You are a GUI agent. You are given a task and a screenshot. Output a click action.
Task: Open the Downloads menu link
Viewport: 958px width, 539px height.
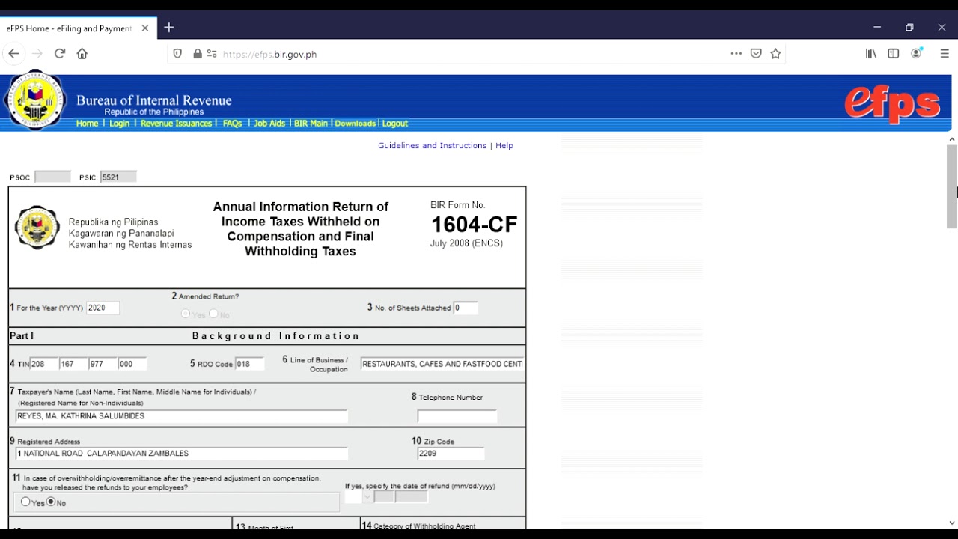tap(355, 124)
